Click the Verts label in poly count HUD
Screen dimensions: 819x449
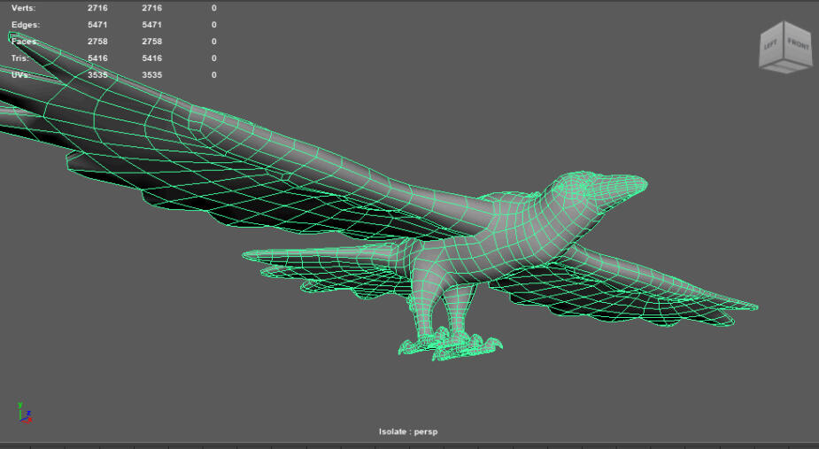pos(23,8)
